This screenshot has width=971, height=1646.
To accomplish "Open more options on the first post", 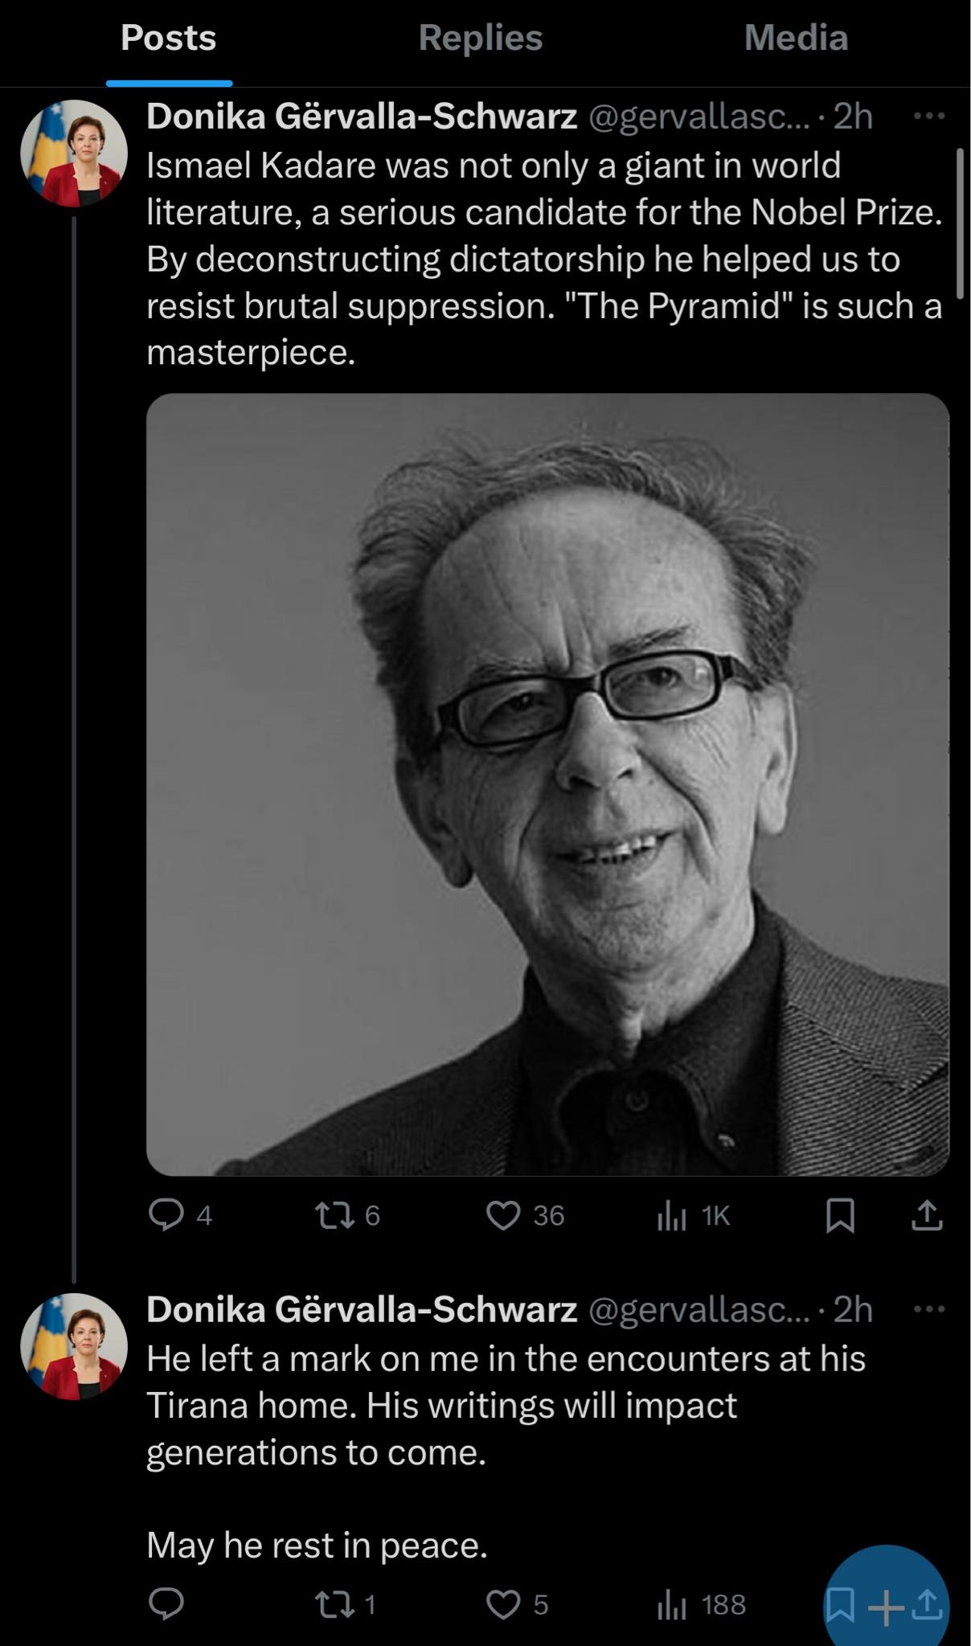I will coord(929,117).
